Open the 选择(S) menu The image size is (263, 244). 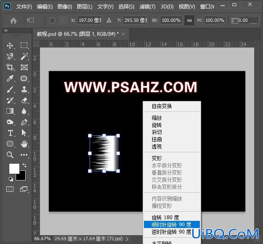126,7
